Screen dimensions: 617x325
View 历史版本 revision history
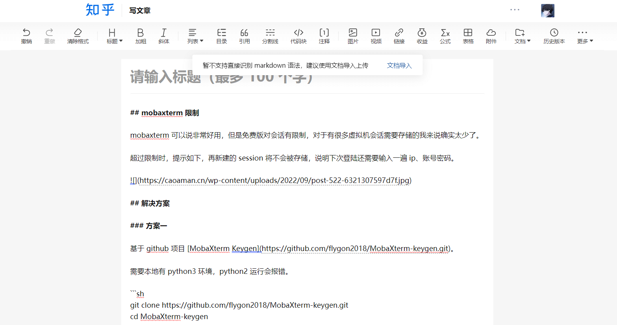554,36
